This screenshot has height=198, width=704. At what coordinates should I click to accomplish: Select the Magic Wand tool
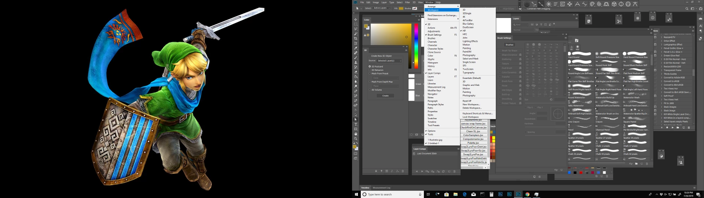click(355, 34)
